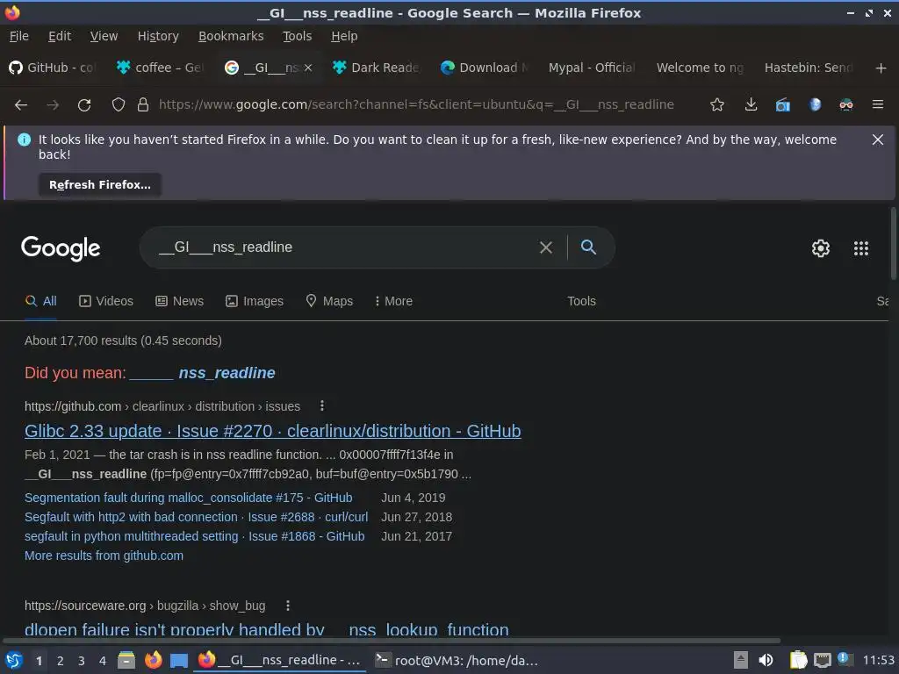Open the Firefox downloads panel

point(751,105)
